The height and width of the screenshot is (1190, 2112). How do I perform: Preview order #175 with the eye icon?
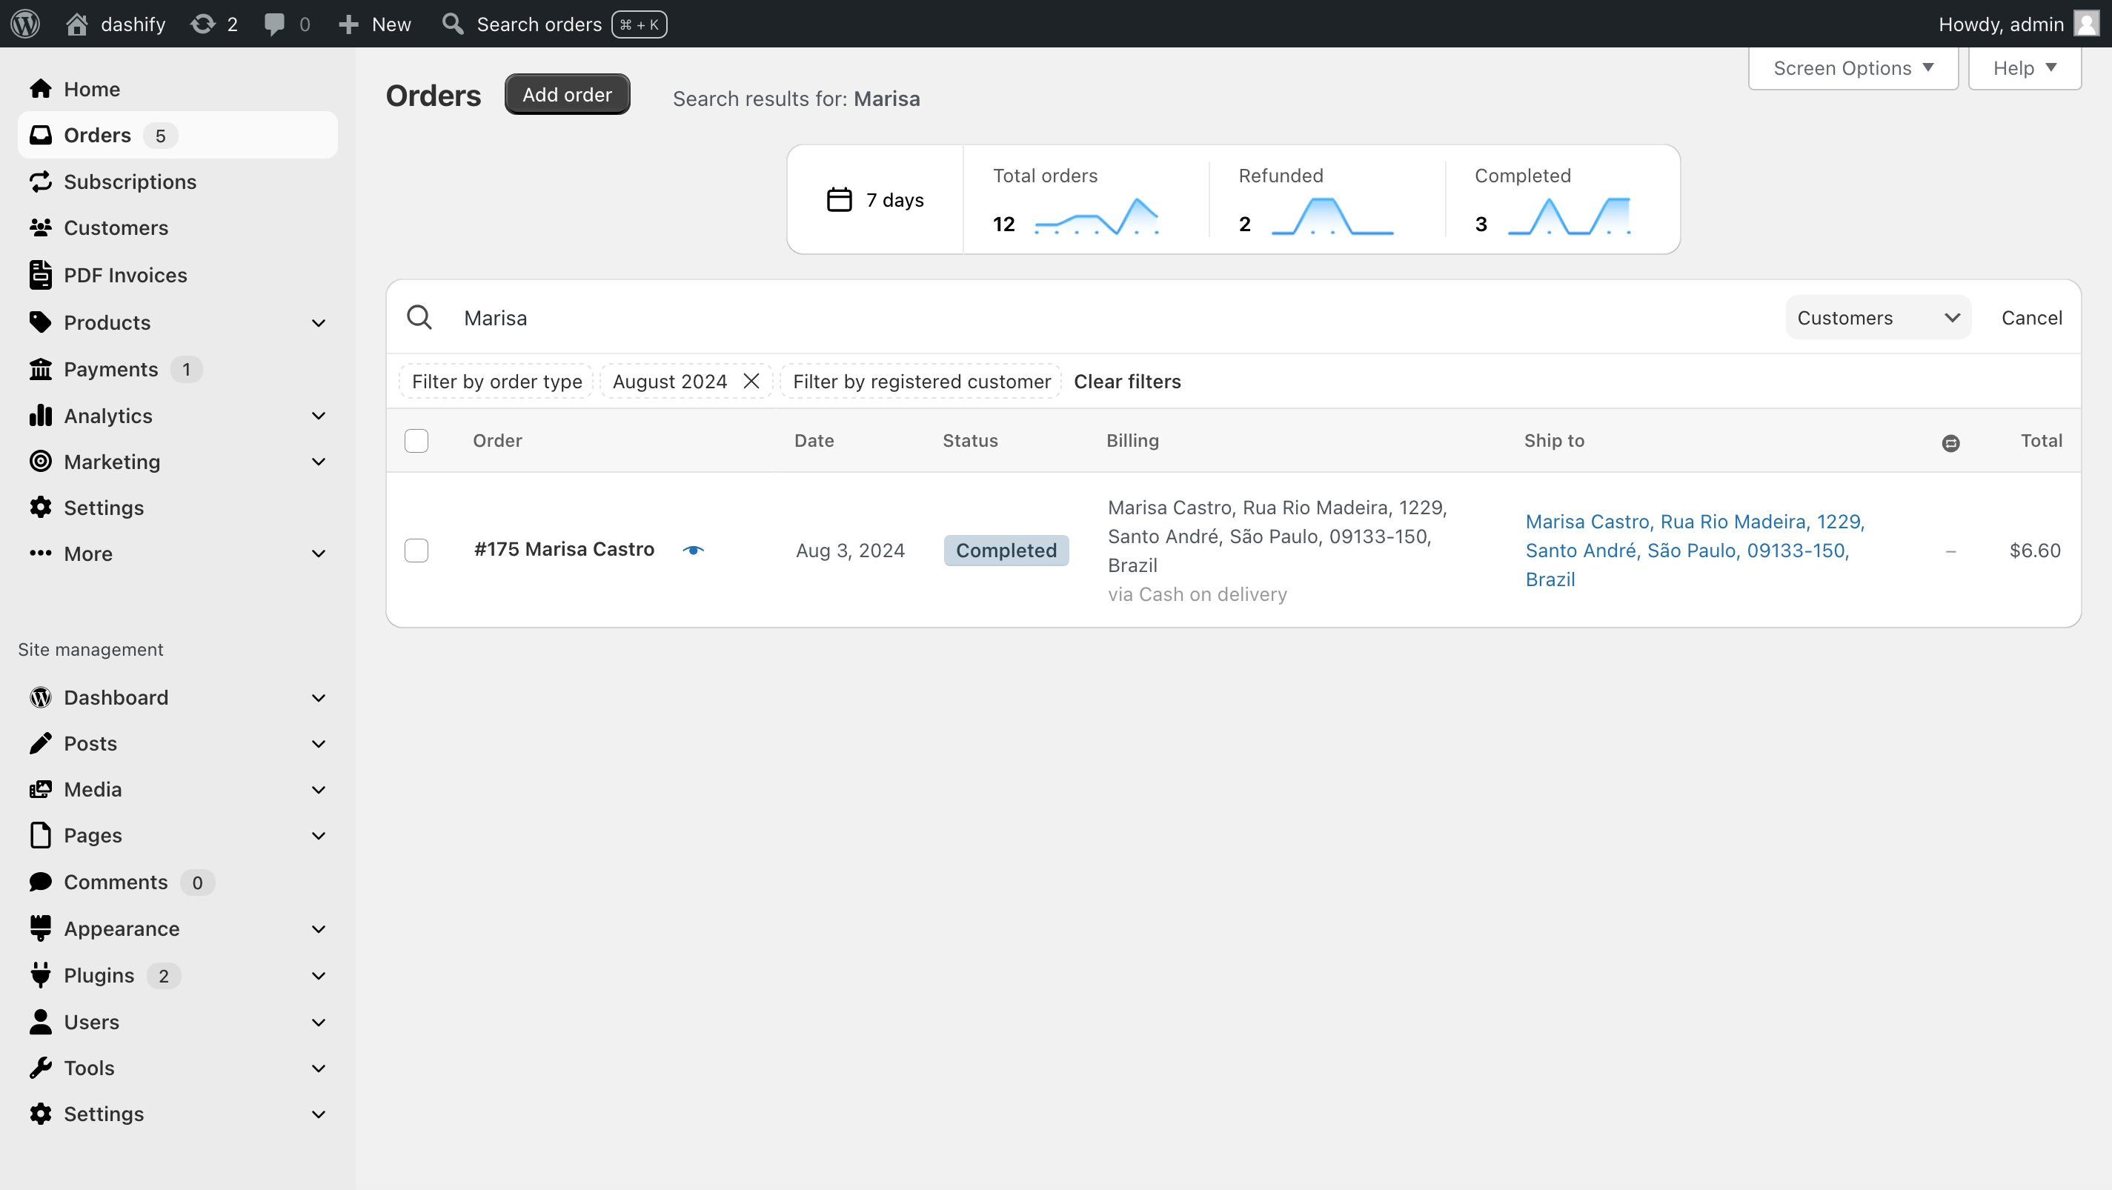pyautogui.click(x=694, y=550)
